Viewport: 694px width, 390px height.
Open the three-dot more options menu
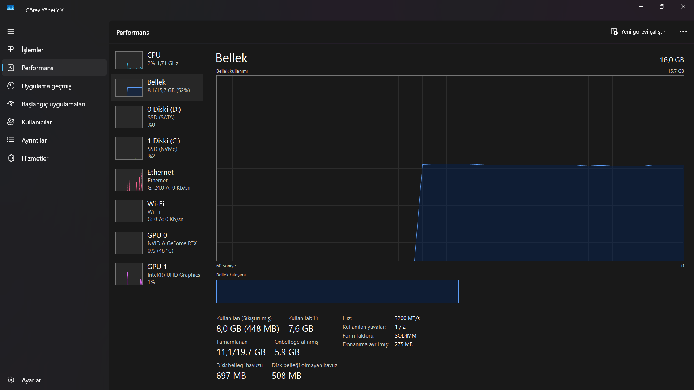coord(683,32)
